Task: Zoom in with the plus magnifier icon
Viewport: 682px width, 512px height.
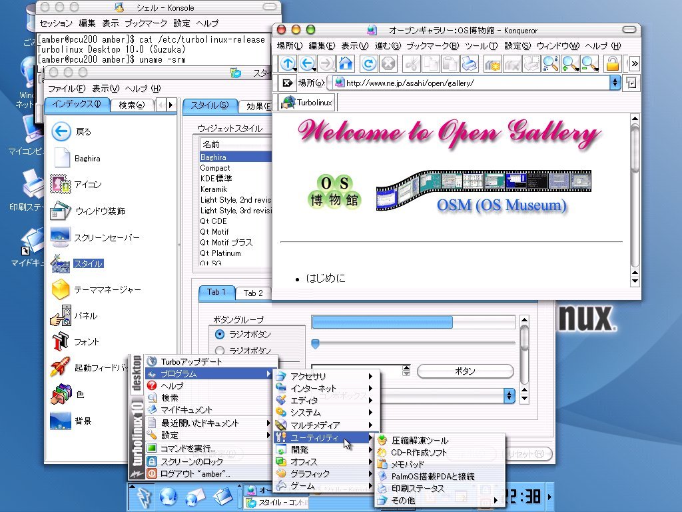Action: point(570,64)
